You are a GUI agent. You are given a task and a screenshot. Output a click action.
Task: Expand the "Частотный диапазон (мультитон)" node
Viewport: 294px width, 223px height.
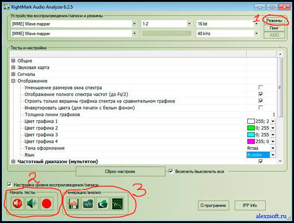pyautogui.click(x=13, y=161)
